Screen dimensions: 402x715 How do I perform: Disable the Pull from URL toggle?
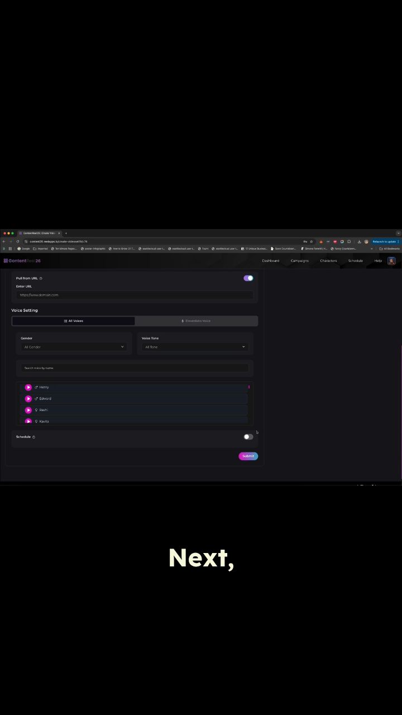click(248, 278)
